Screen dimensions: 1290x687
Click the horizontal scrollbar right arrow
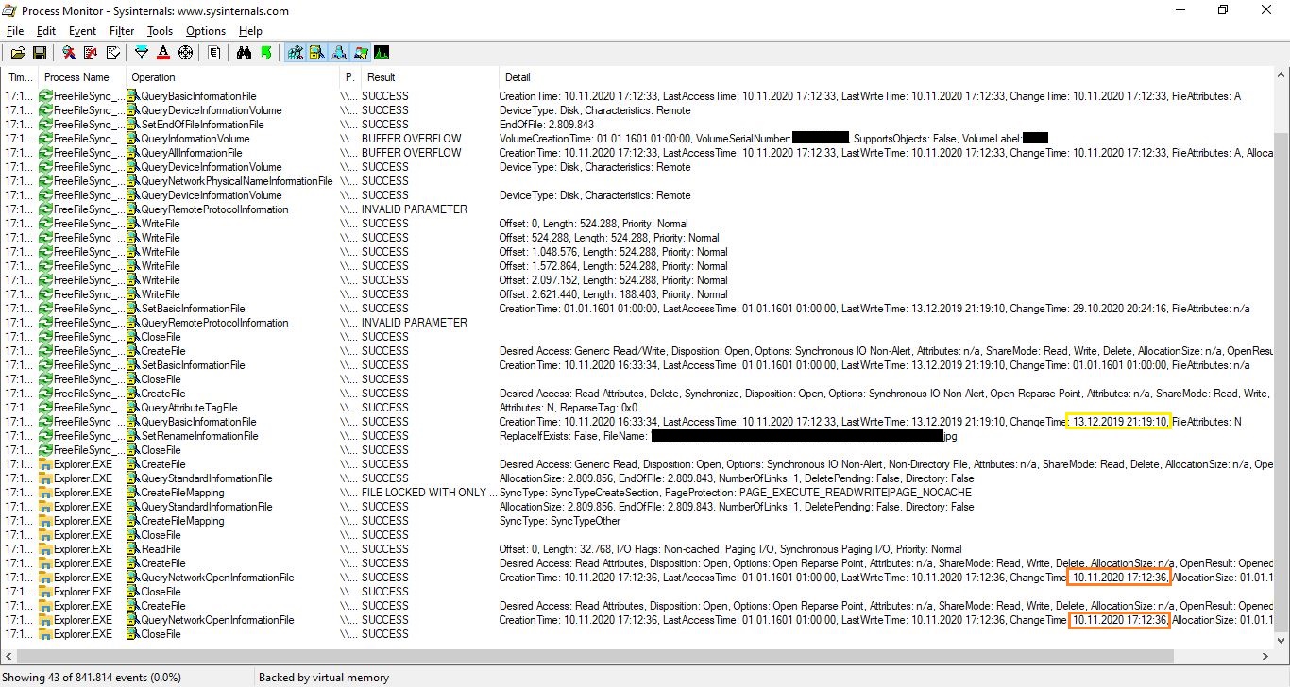pyautogui.click(x=1265, y=656)
